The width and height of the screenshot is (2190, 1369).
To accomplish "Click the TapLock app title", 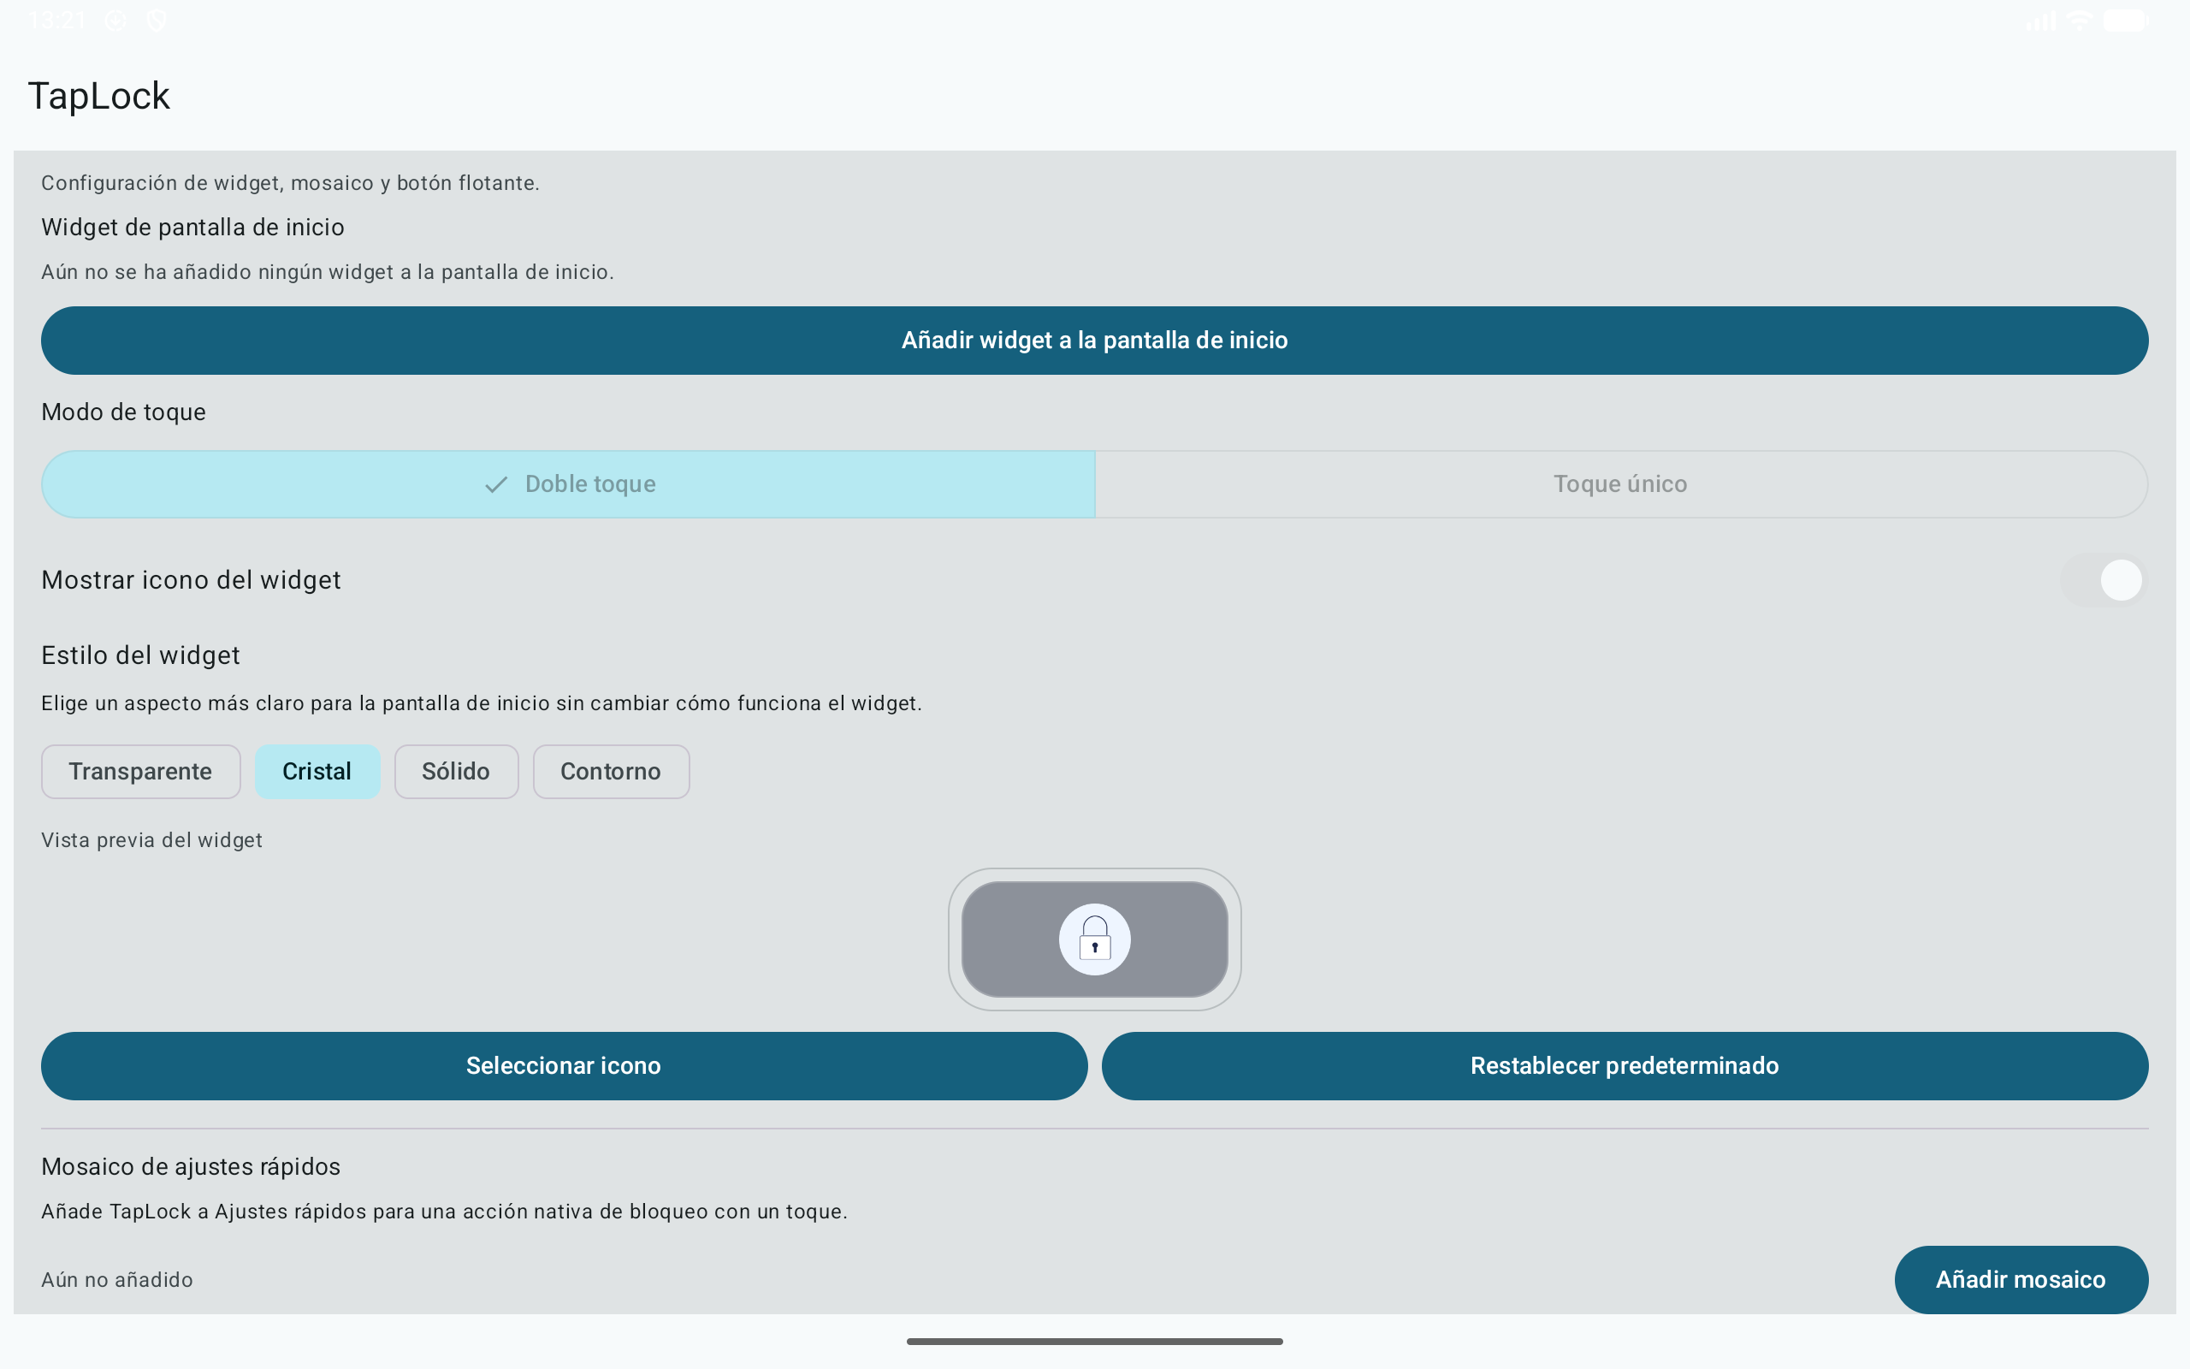I will point(98,96).
